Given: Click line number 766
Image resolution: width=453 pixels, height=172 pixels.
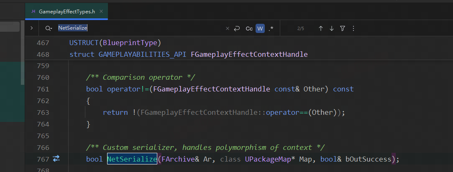Looking at the screenshot, I should click(43, 147).
